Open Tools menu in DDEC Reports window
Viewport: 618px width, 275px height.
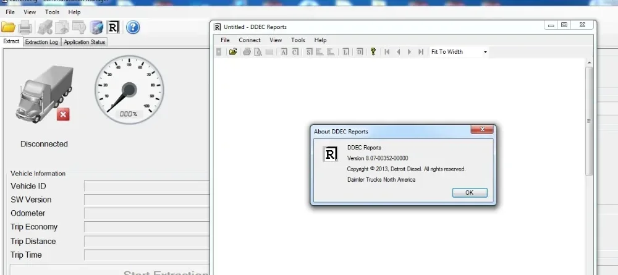298,40
